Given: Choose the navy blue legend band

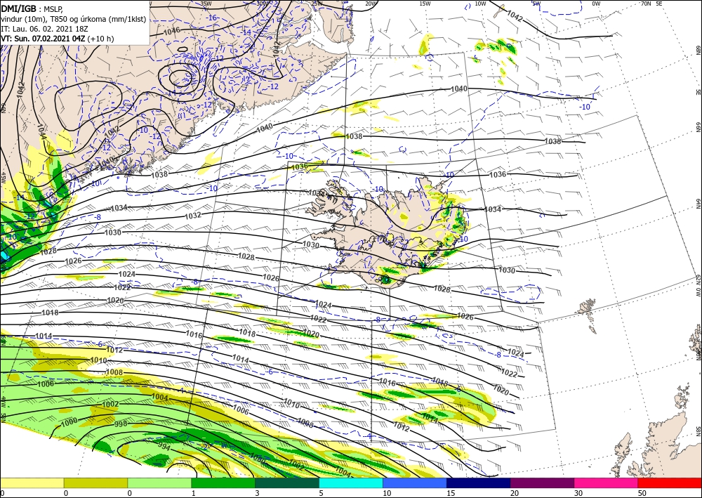Looking at the screenshot, I should (x=479, y=483).
